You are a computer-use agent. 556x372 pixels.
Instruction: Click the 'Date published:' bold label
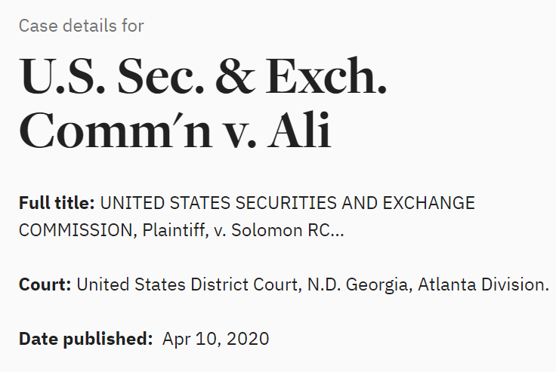point(85,339)
